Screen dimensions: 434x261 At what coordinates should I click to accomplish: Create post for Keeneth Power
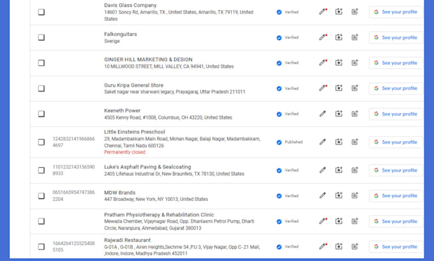[x=355, y=114]
